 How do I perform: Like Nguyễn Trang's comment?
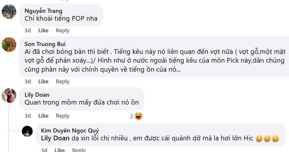43,31
